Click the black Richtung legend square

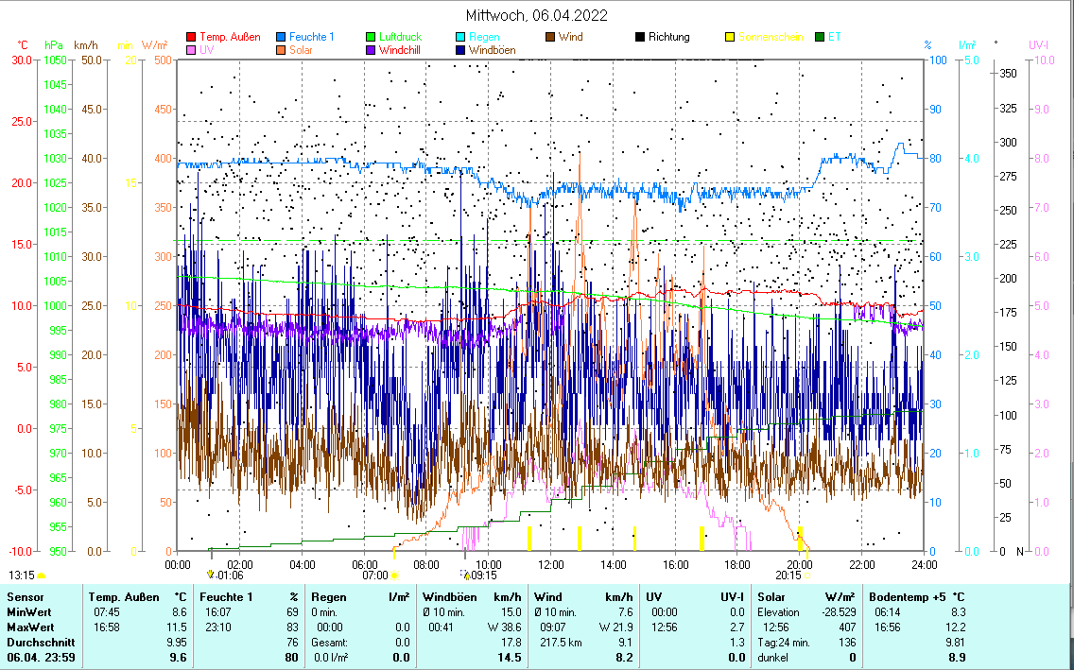point(640,37)
